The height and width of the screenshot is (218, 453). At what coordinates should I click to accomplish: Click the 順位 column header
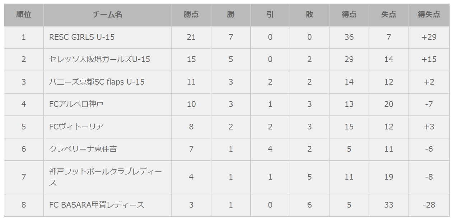[24, 15]
